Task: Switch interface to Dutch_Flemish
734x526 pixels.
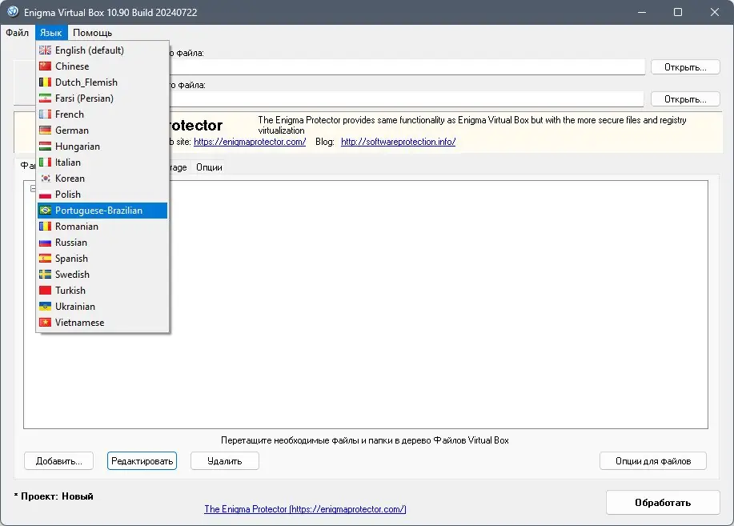Action: (102, 82)
